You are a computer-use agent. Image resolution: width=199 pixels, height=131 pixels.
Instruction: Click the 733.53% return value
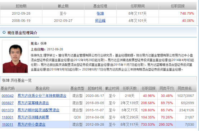tap(148, 125)
